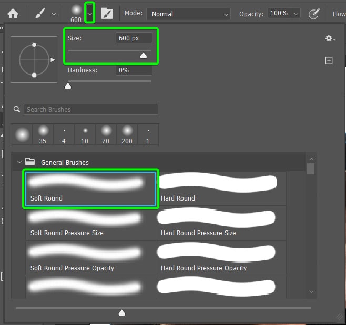Click the Home icon in options bar

[x=13, y=14]
